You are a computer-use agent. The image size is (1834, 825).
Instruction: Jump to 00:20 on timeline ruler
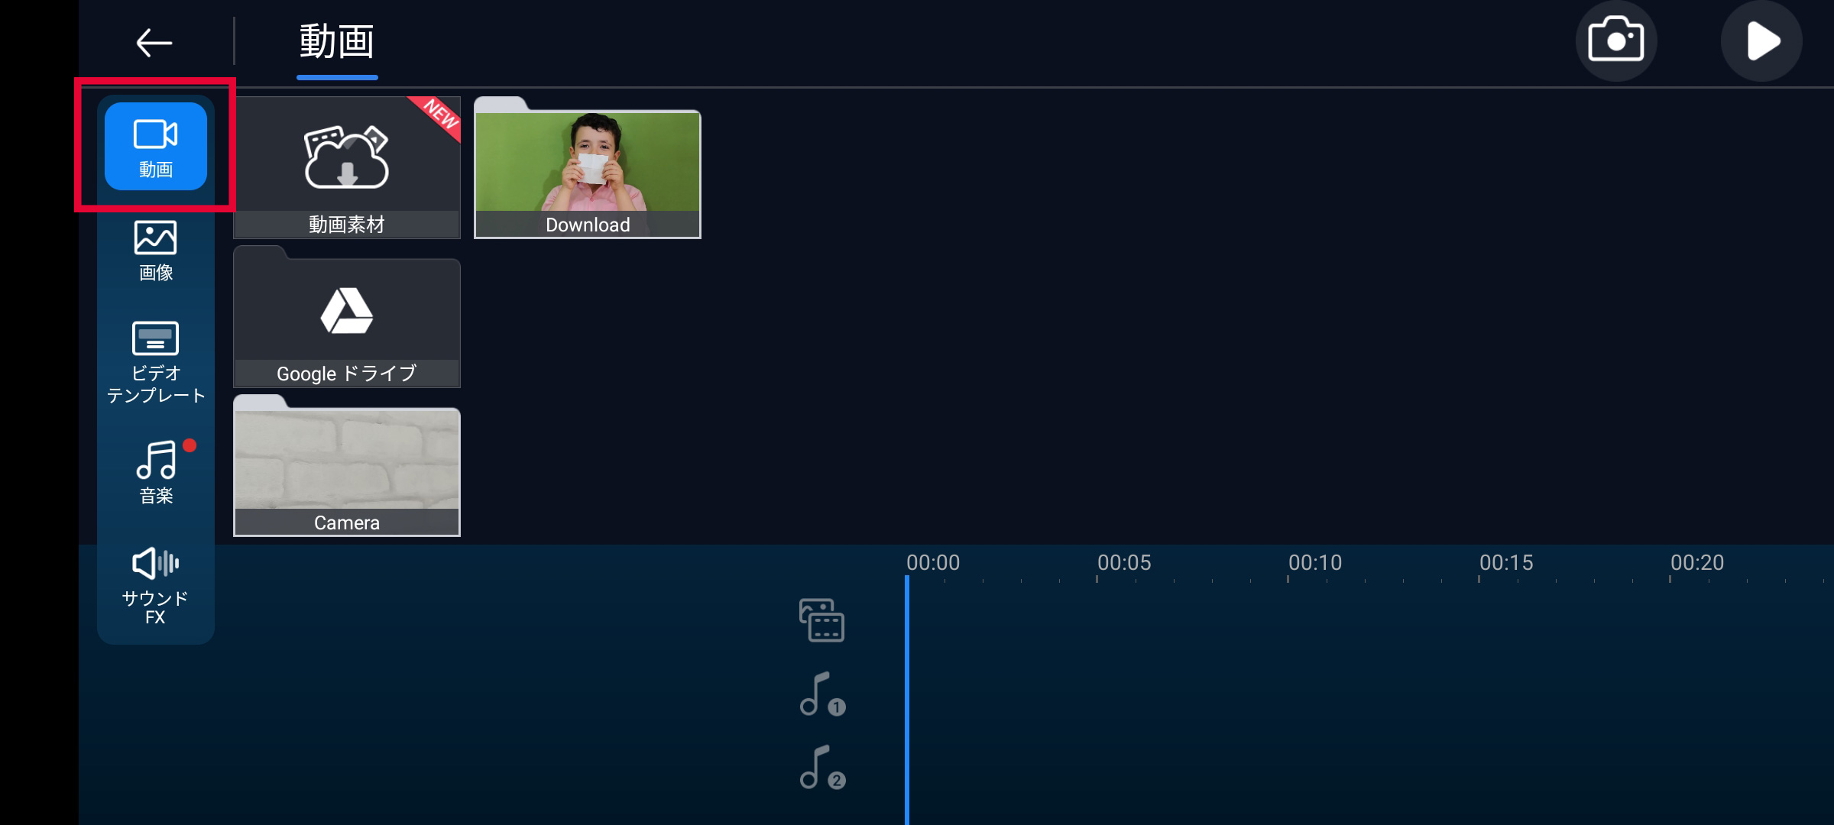point(1696,564)
